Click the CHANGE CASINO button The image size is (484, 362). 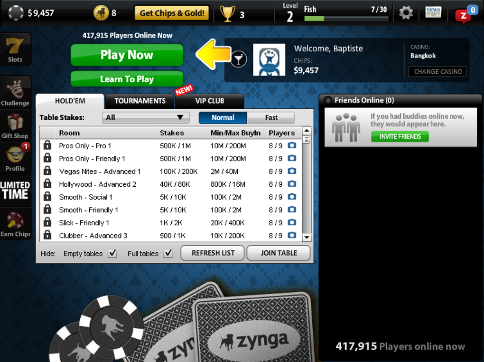pyautogui.click(x=437, y=72)
